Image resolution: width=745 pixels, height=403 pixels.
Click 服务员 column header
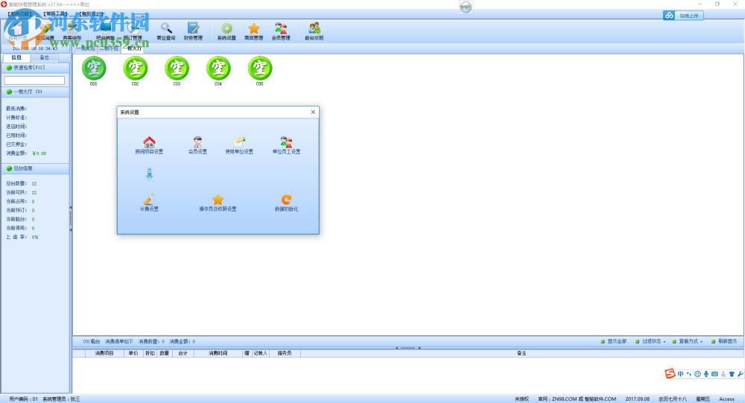(284, 353)
